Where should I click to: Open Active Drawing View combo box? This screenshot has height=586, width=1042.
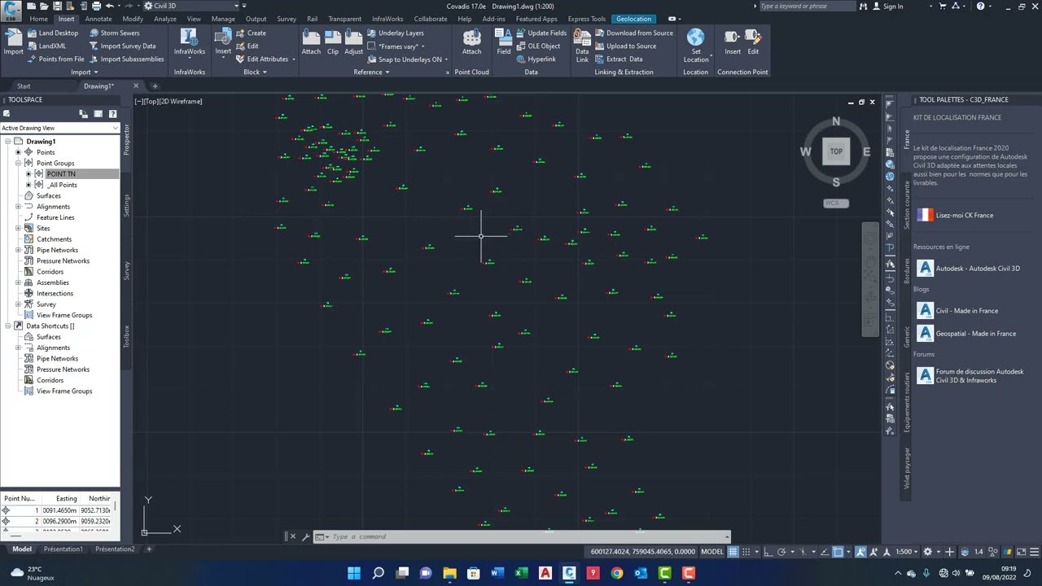59,129
